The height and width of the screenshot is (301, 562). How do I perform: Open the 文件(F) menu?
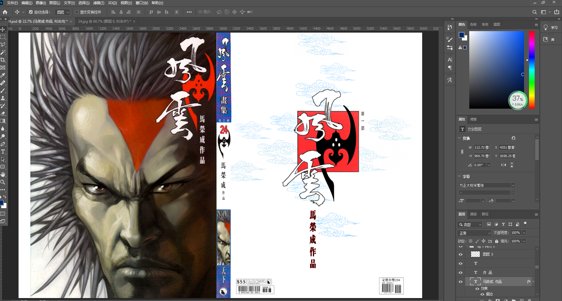tap(12, 3)
